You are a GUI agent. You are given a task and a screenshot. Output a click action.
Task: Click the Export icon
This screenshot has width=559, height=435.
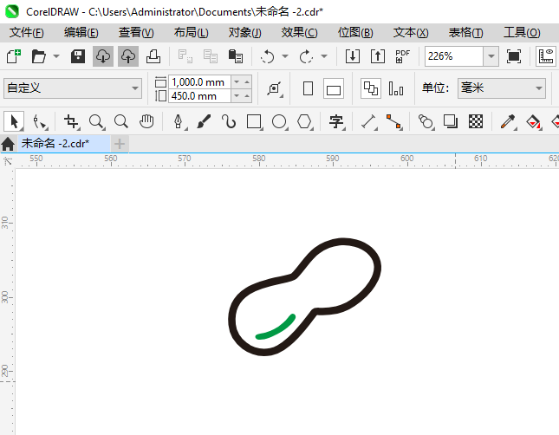[x=378, y=56]
